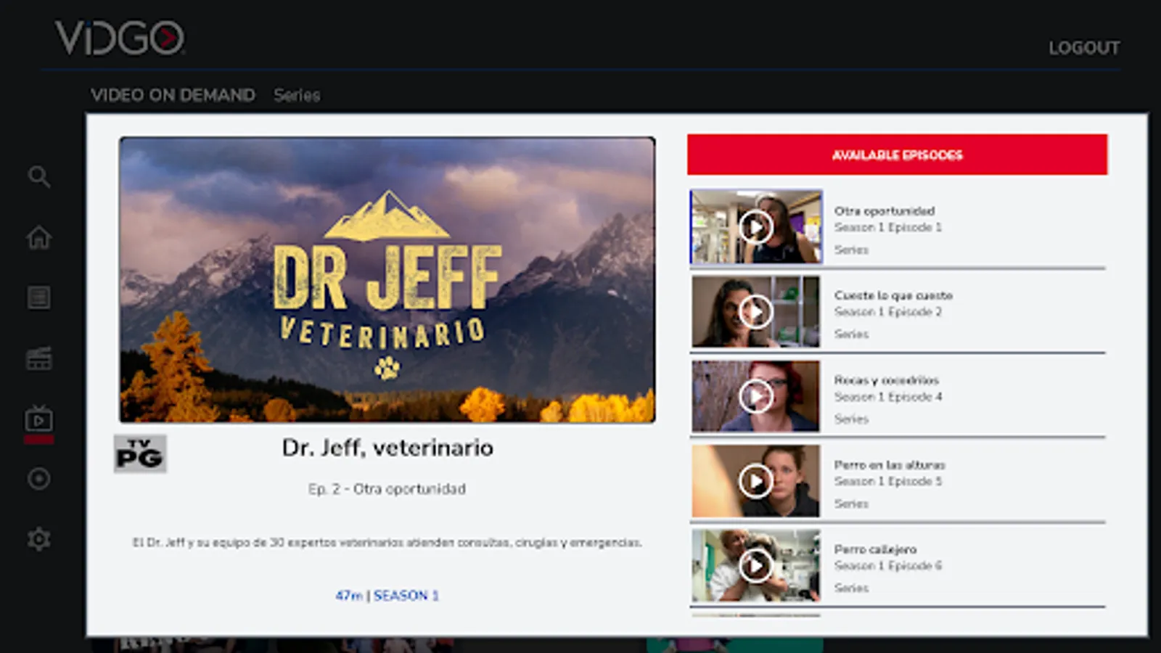Open the guide list icon in sidebar

pyautogui.click(x=39, y=297)
